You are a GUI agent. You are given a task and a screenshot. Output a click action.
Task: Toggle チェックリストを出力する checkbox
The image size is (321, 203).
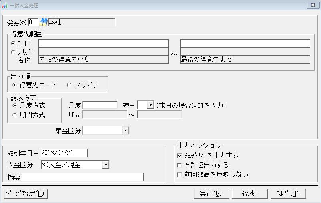point(179,156)
